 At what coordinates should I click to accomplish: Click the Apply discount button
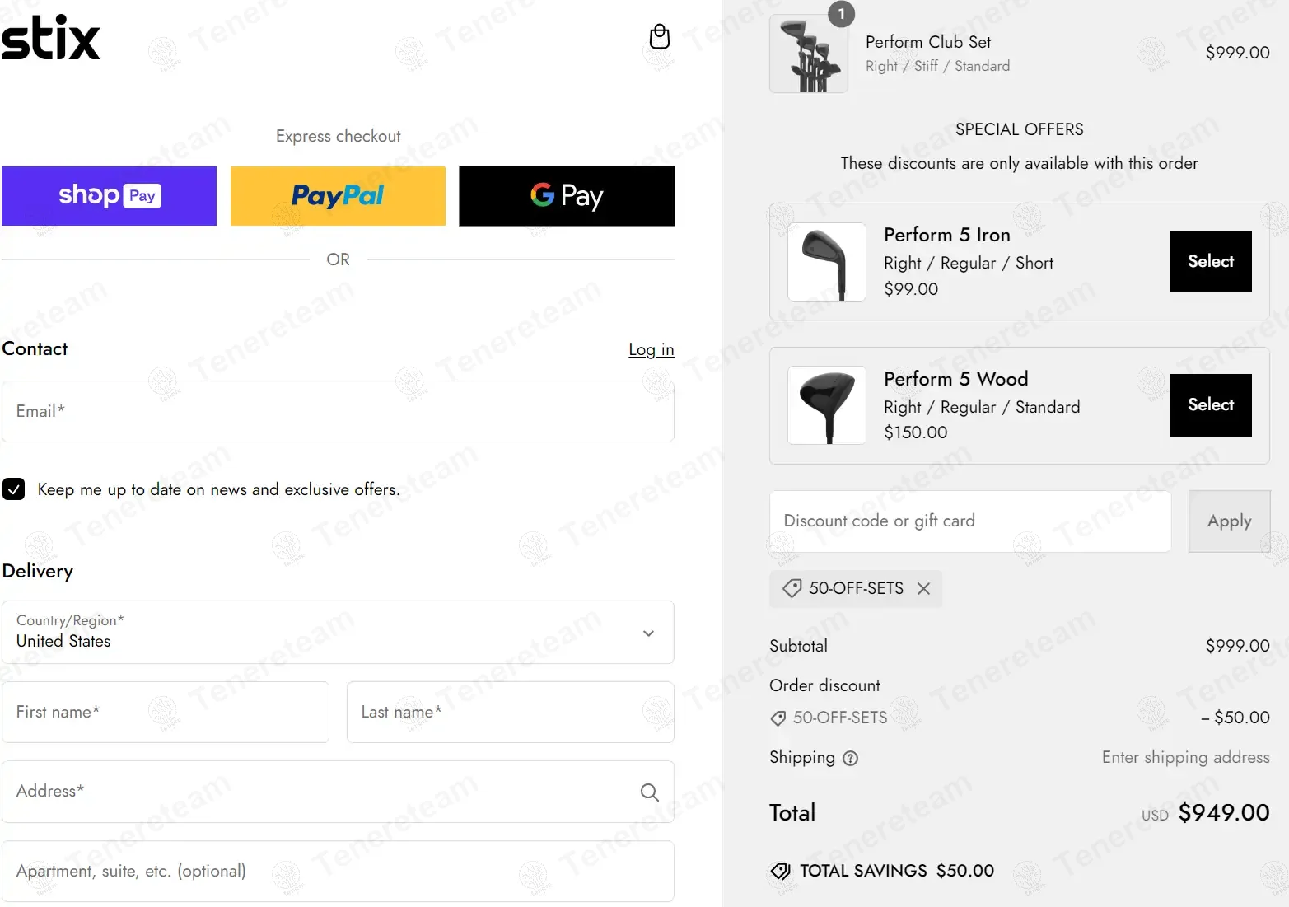point(1229,521)
